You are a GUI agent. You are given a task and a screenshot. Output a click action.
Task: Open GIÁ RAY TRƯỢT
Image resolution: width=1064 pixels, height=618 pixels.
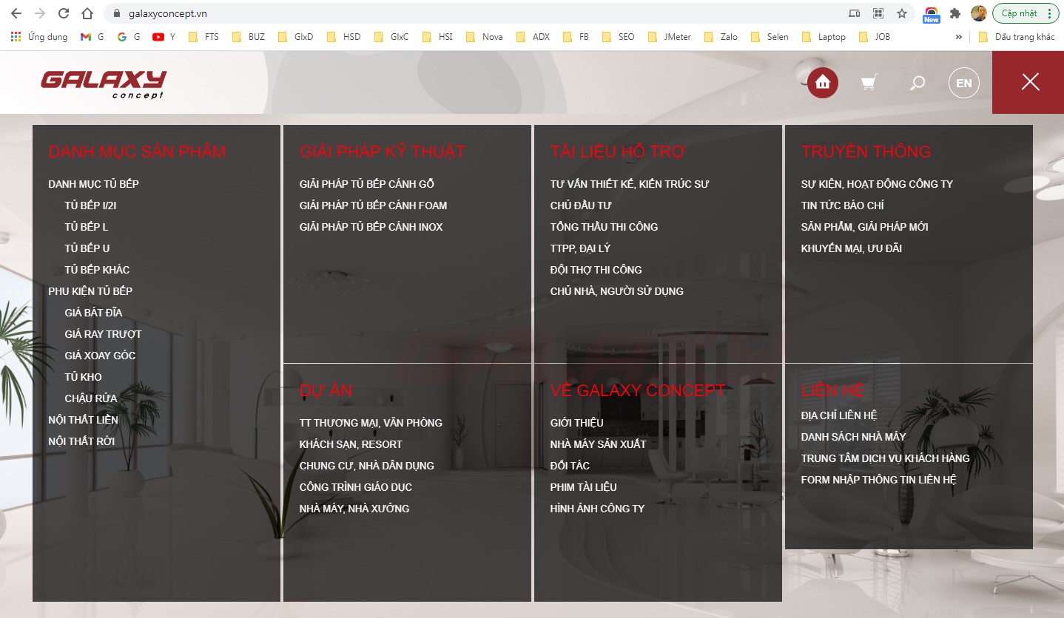pyautogui.click(x=103, y=334)
